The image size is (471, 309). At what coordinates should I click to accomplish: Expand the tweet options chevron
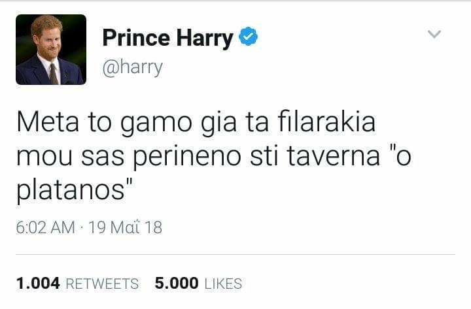tap(434, 34)
